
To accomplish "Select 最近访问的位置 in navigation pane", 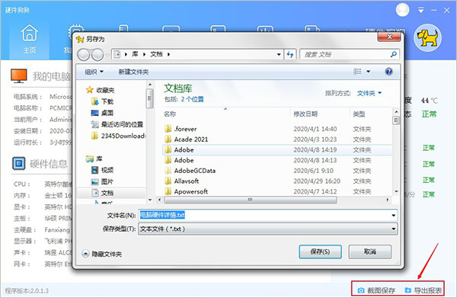I will pos(117,124).
